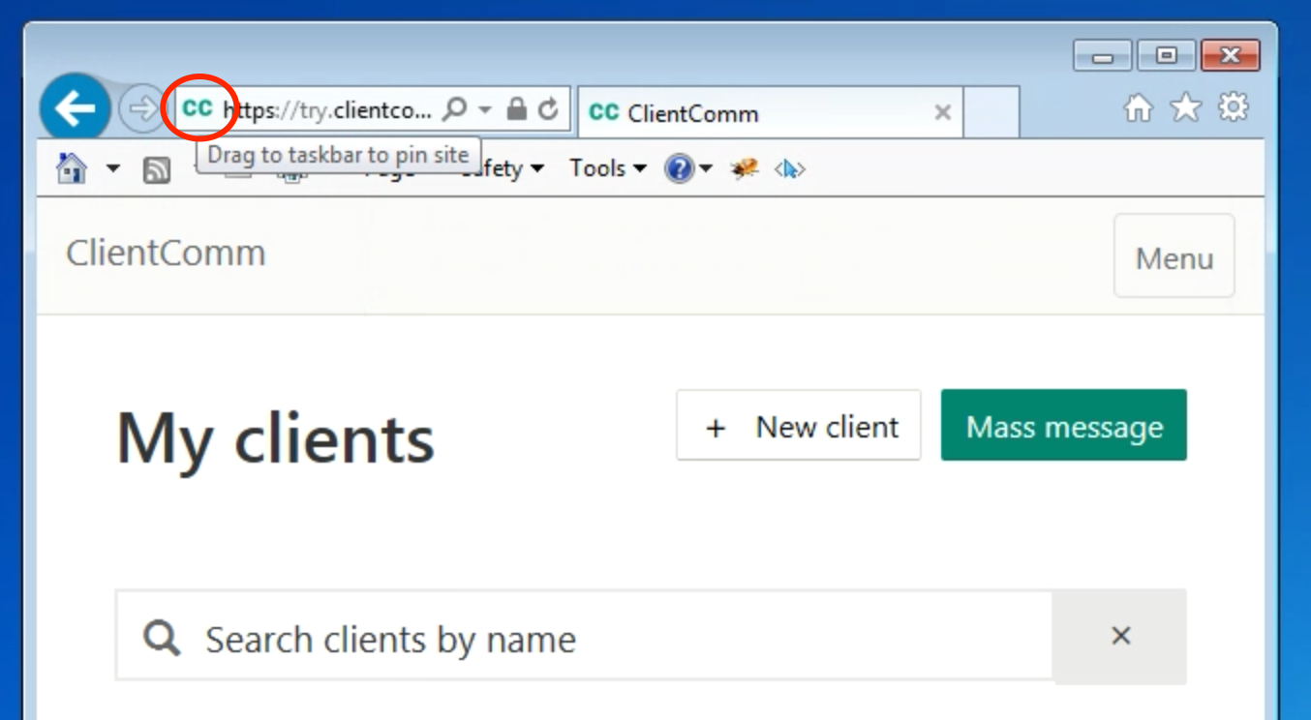Screen dimensions: 1311x720
Task: Click the Home house icon in the command bar
Action: point(72,168)
